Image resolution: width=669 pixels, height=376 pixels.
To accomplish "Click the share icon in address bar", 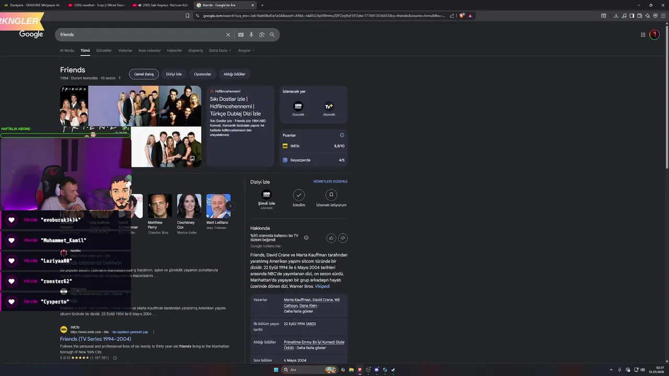I will [x=452, y=16].
